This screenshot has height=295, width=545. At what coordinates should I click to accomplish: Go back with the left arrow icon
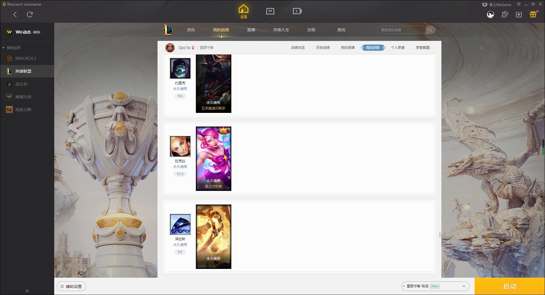coord(15,14)
